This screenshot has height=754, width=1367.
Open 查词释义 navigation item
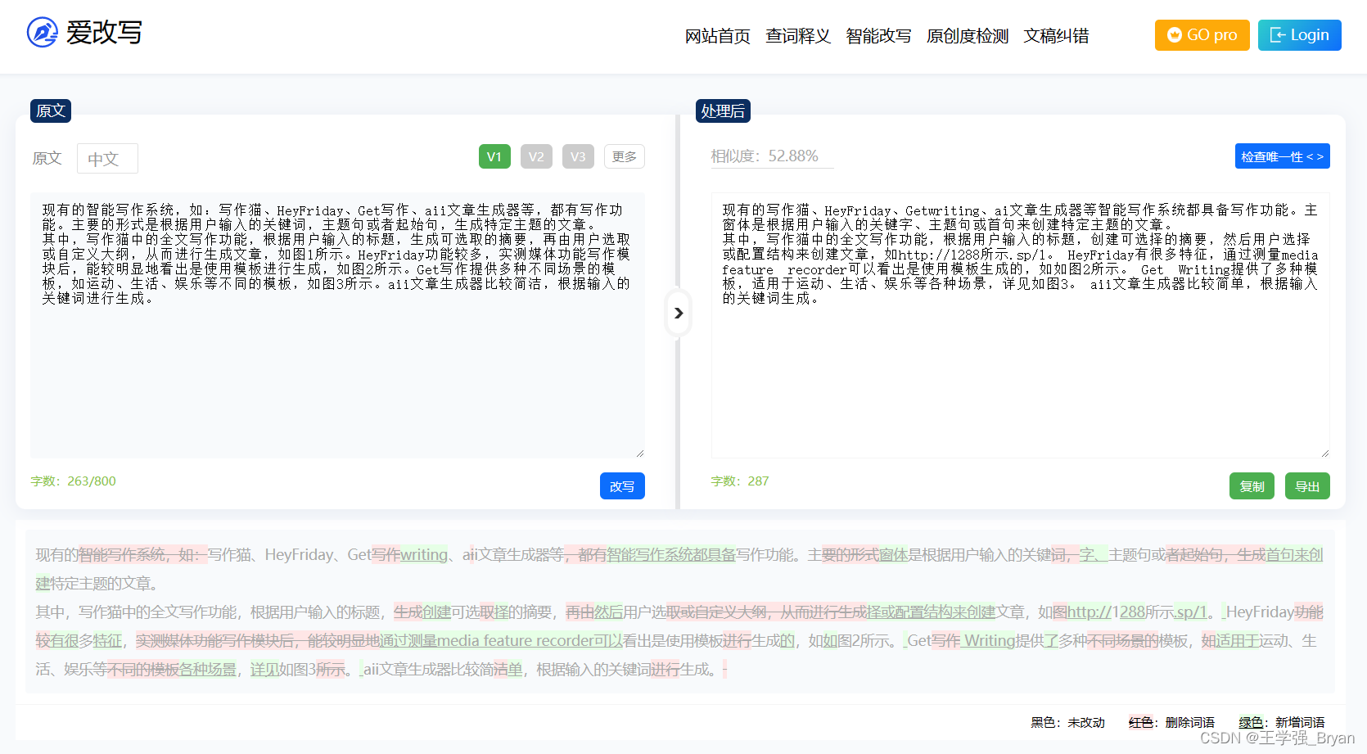click(x=798, y=36)
